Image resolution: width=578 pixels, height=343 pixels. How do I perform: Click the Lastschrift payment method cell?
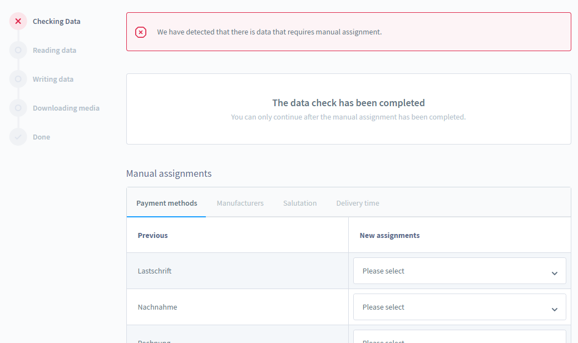tap(155, 271)
